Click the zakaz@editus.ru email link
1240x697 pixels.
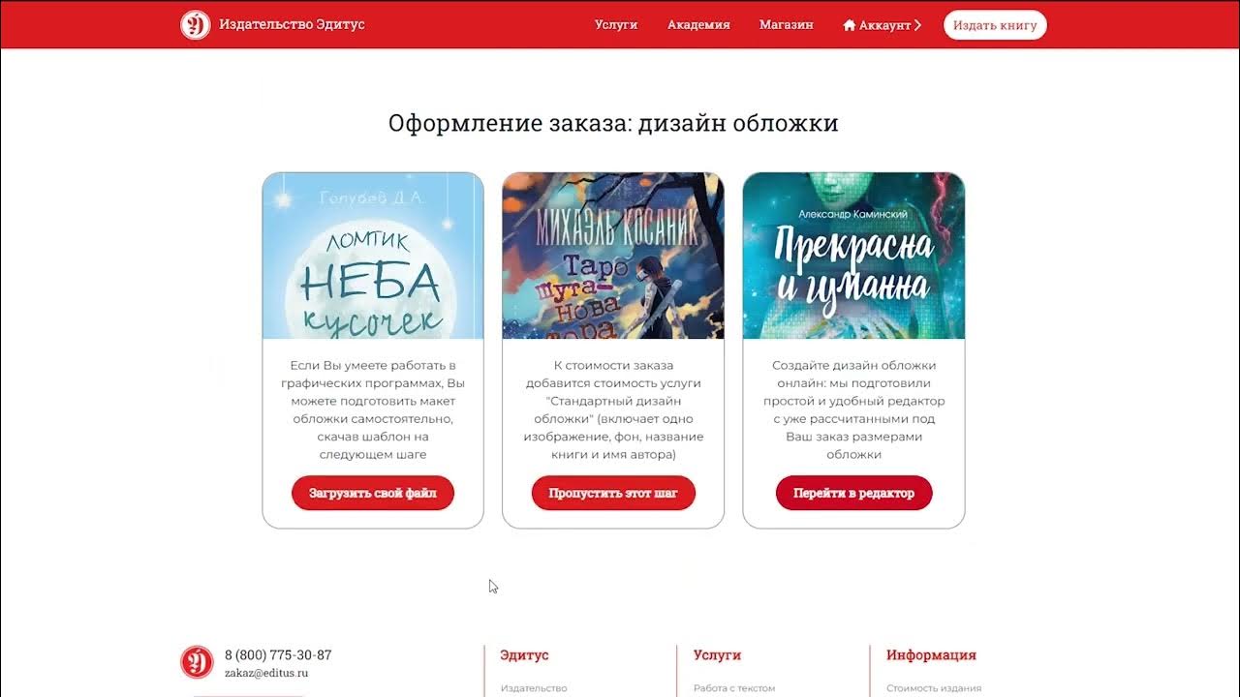pyautogui.click(x=266, y=673)
